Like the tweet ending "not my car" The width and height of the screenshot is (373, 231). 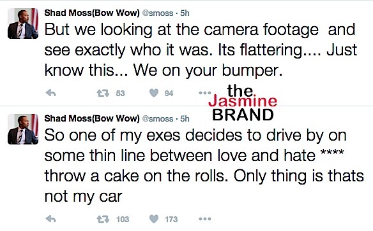click(x=154, y=219)
